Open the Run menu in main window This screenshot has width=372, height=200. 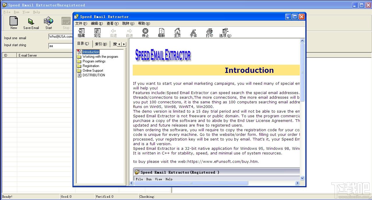[x=17, y=12]
